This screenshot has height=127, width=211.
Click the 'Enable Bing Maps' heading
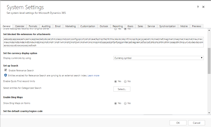tap(13, 97)
